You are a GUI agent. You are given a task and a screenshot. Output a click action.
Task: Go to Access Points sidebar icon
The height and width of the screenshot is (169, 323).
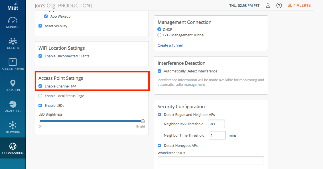(13, 62)
